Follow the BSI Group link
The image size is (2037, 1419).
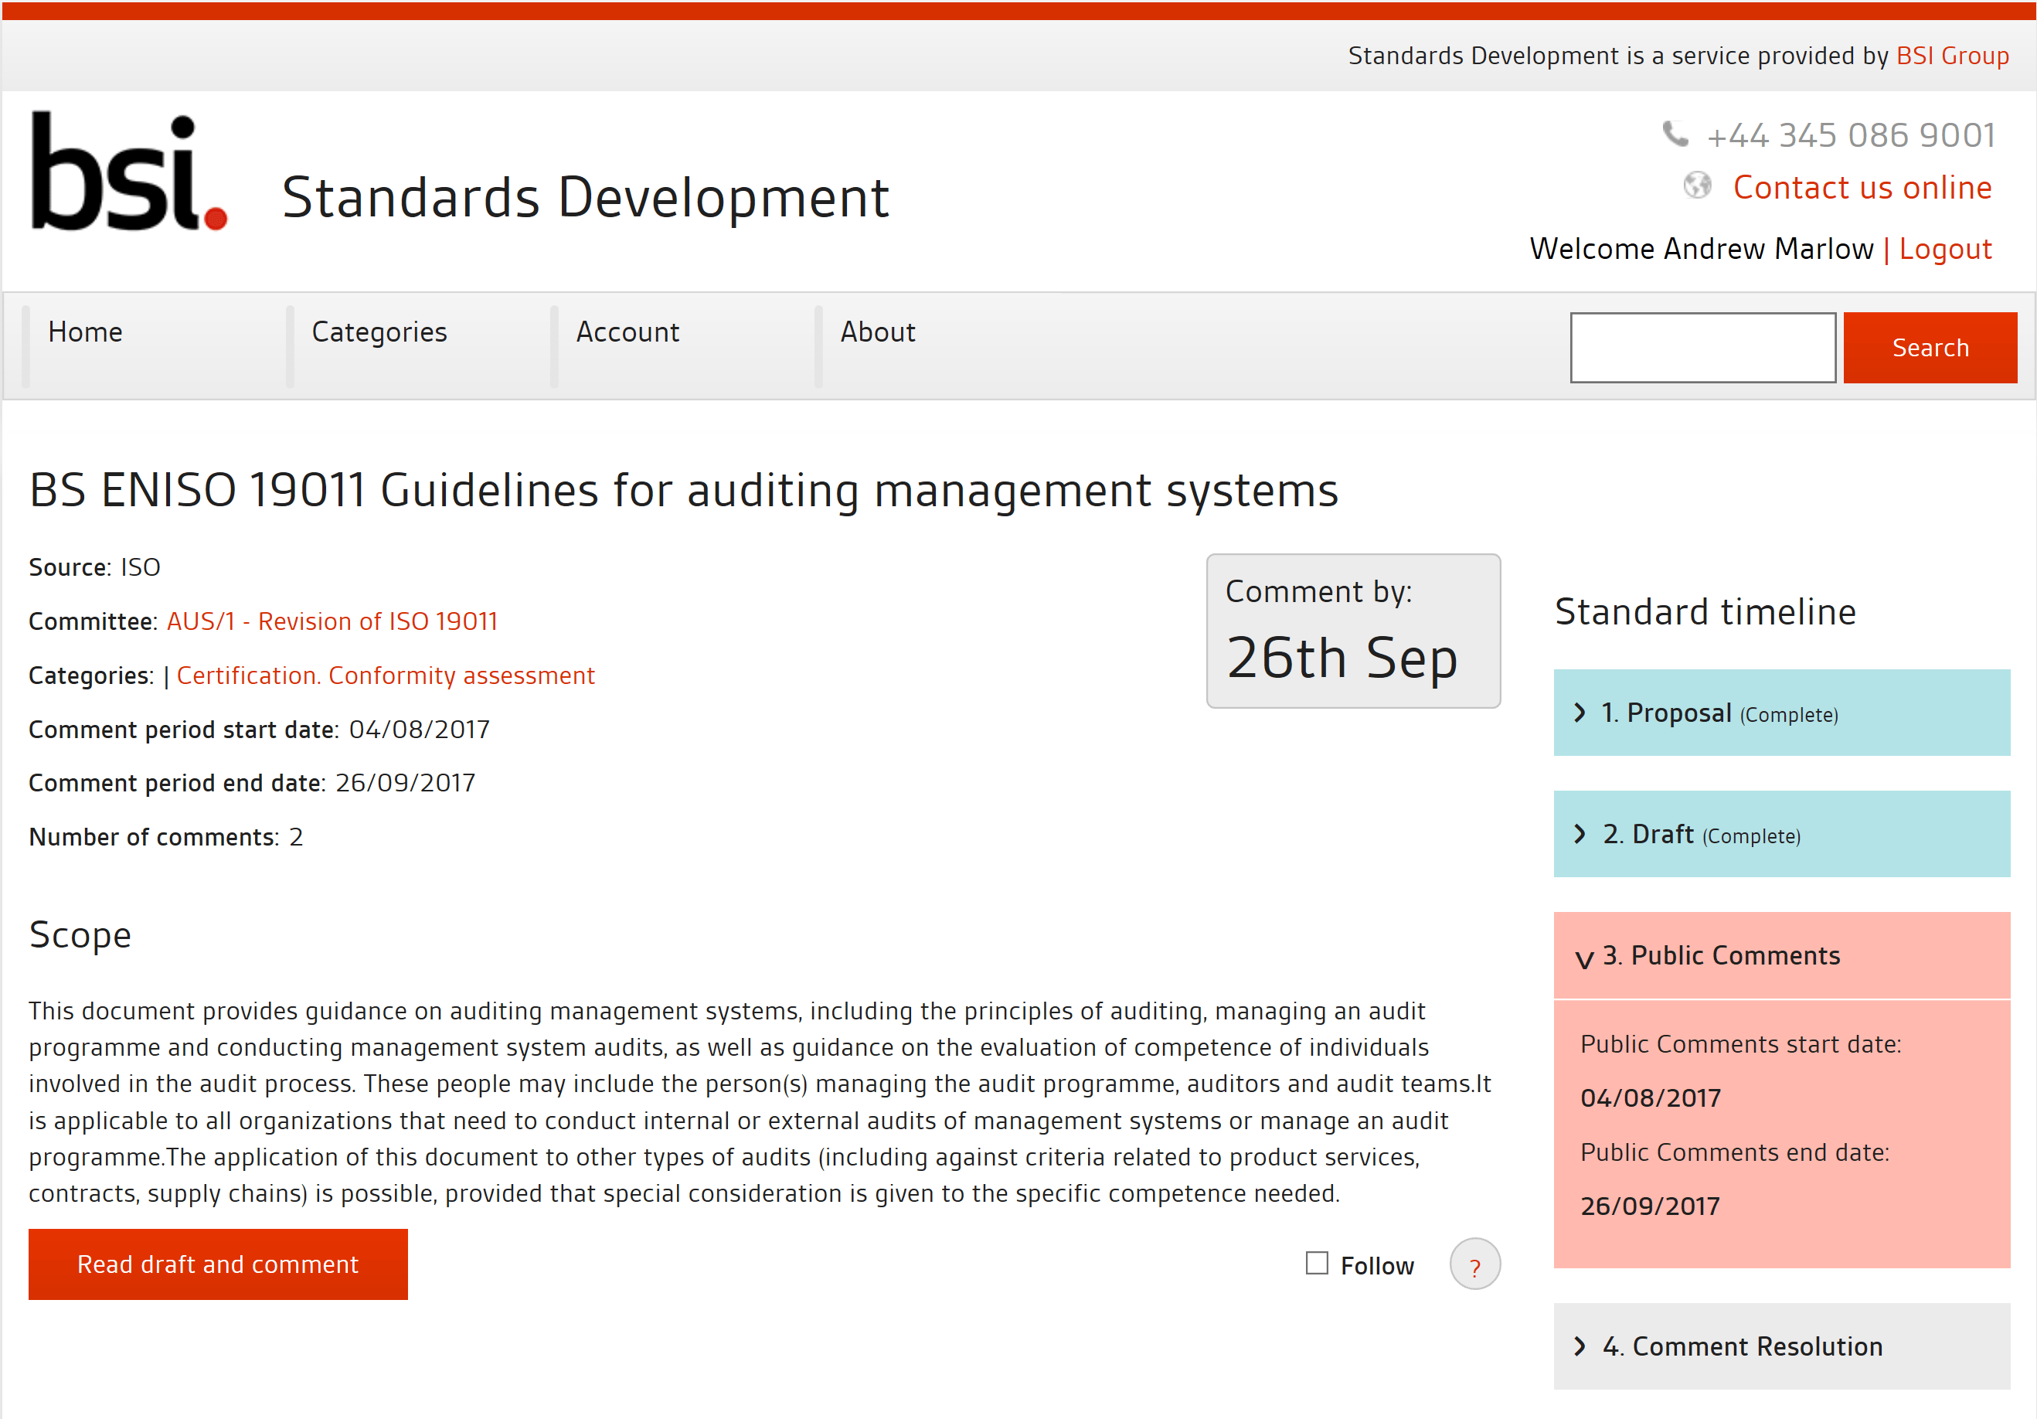click(x=1952, y=56)
